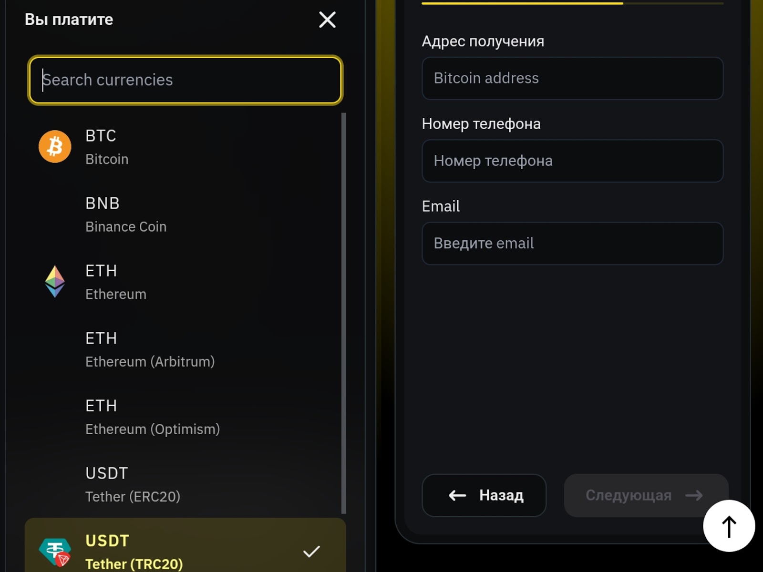Image resolution: width=763 pixels, height=572 pixels.
Task: Click the Ethereum diamond icon
Action: pos(55,282)
